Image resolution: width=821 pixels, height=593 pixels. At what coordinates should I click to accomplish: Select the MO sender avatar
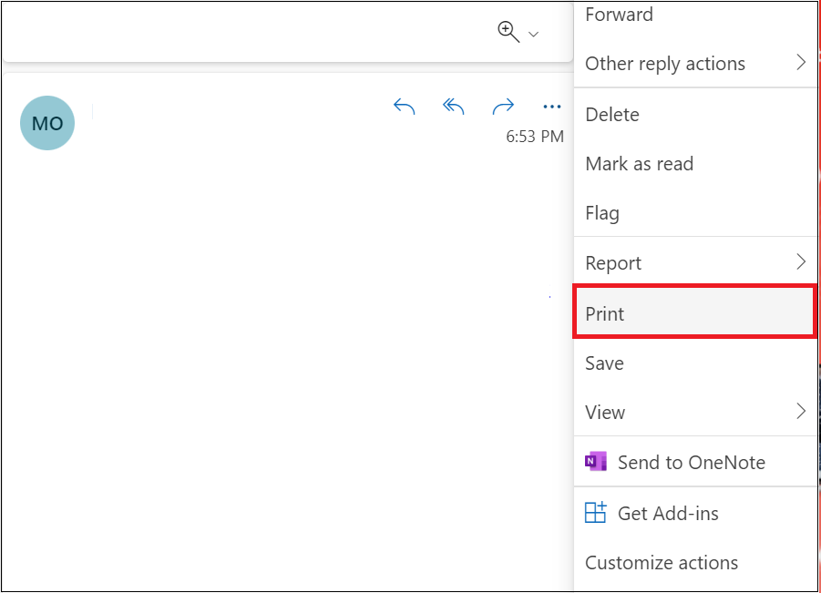point(47,123)
